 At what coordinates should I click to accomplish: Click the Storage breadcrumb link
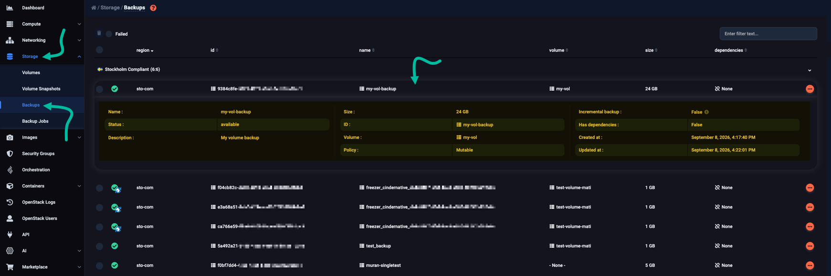coord(110,8)
